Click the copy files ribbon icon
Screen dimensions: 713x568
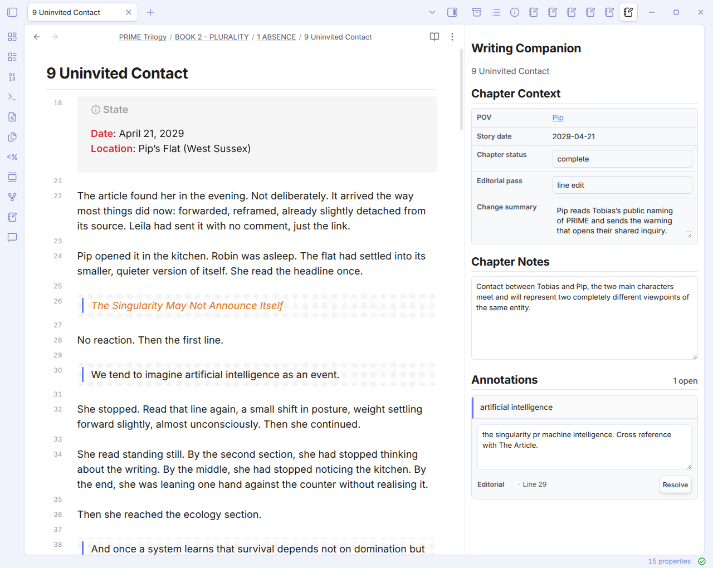[12, 137]
